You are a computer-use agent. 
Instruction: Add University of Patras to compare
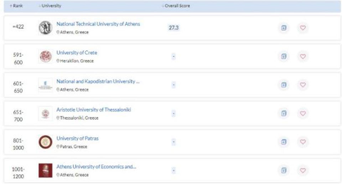(284, 142)
